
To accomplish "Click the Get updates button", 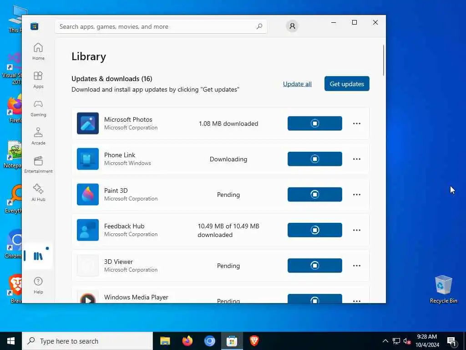I will tap(347, 84).
